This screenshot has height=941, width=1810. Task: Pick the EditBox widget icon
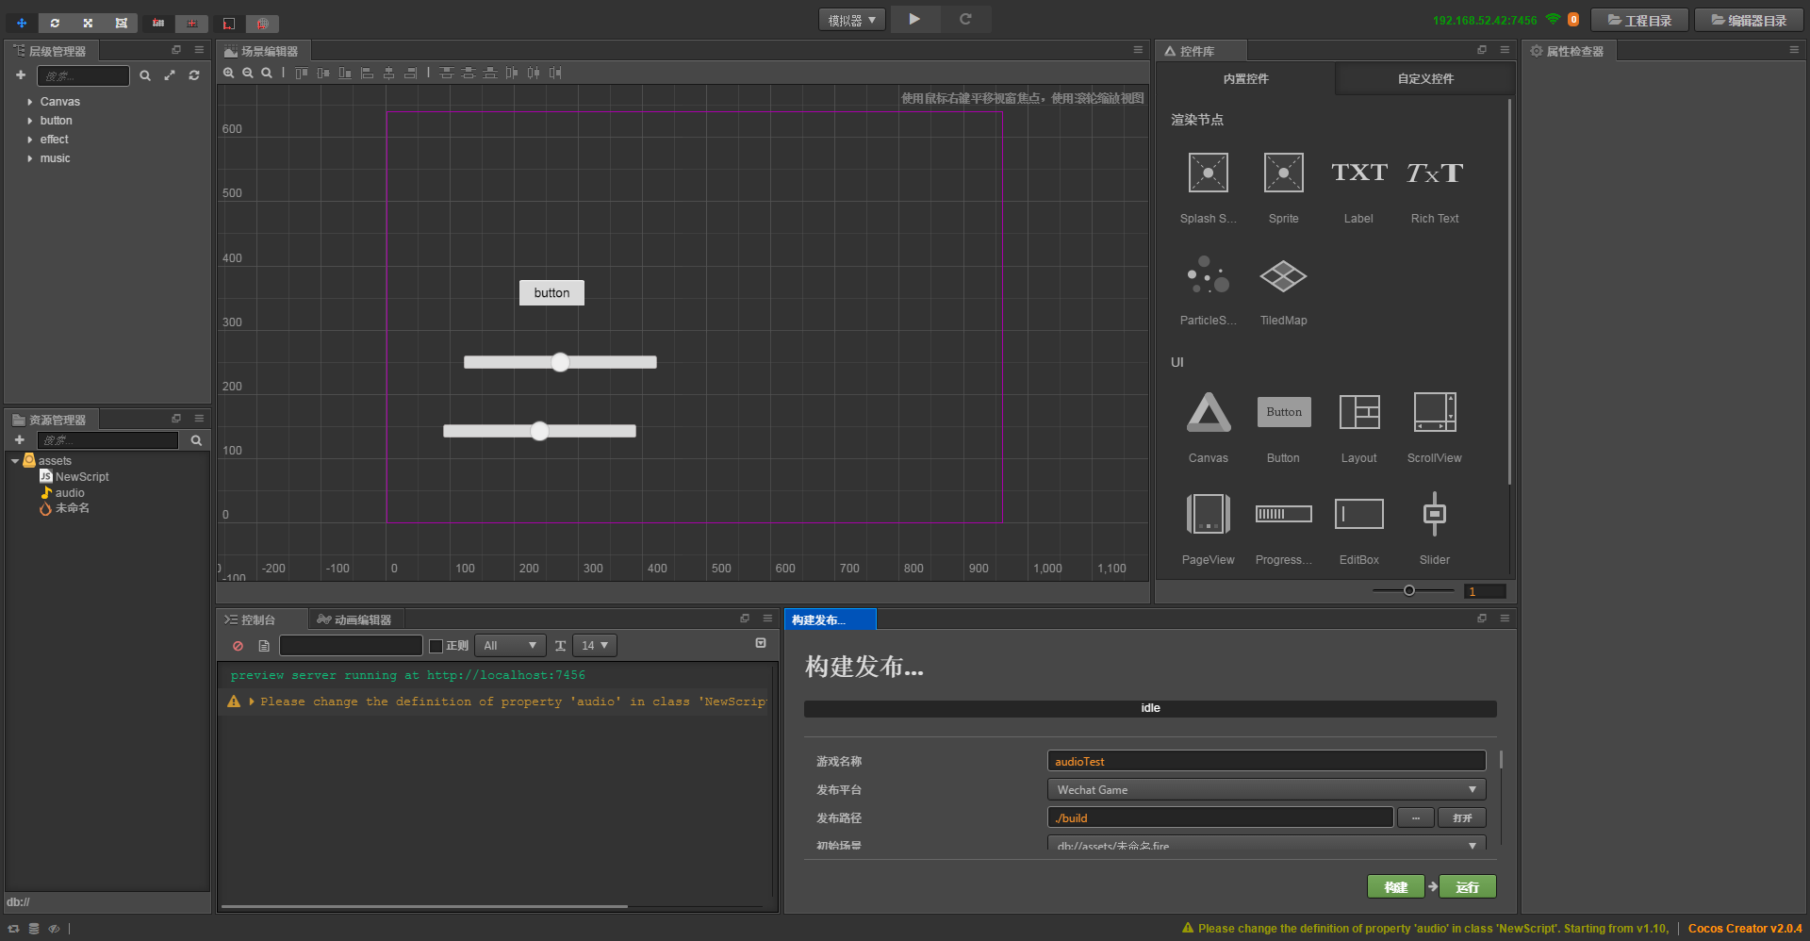click(x=1359, y=514)
